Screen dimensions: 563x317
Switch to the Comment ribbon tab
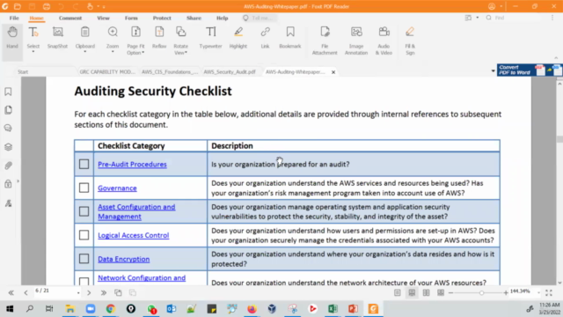[x=70, y=18]
